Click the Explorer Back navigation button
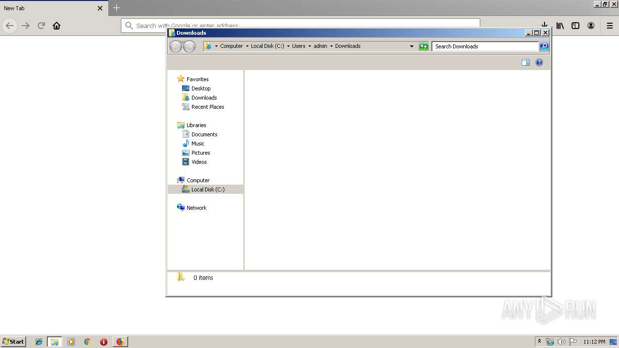This screenshot has width=619, height=348. (176, 46)
